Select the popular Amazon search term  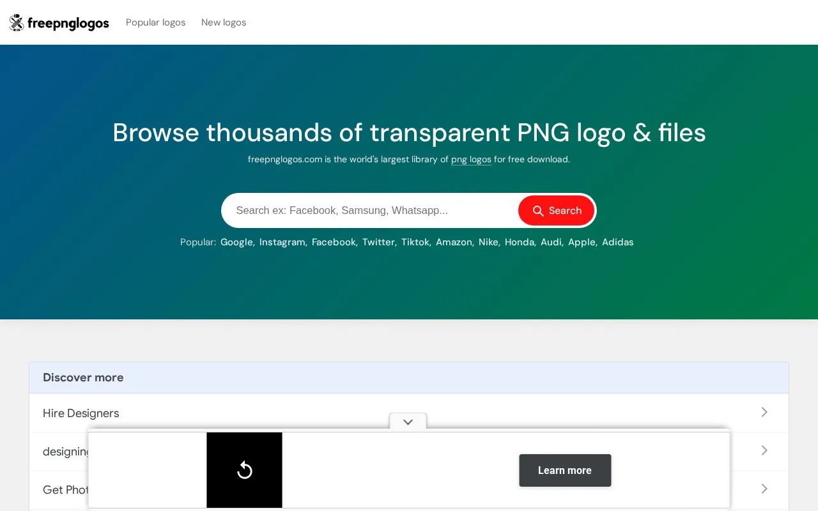[455, 242]
